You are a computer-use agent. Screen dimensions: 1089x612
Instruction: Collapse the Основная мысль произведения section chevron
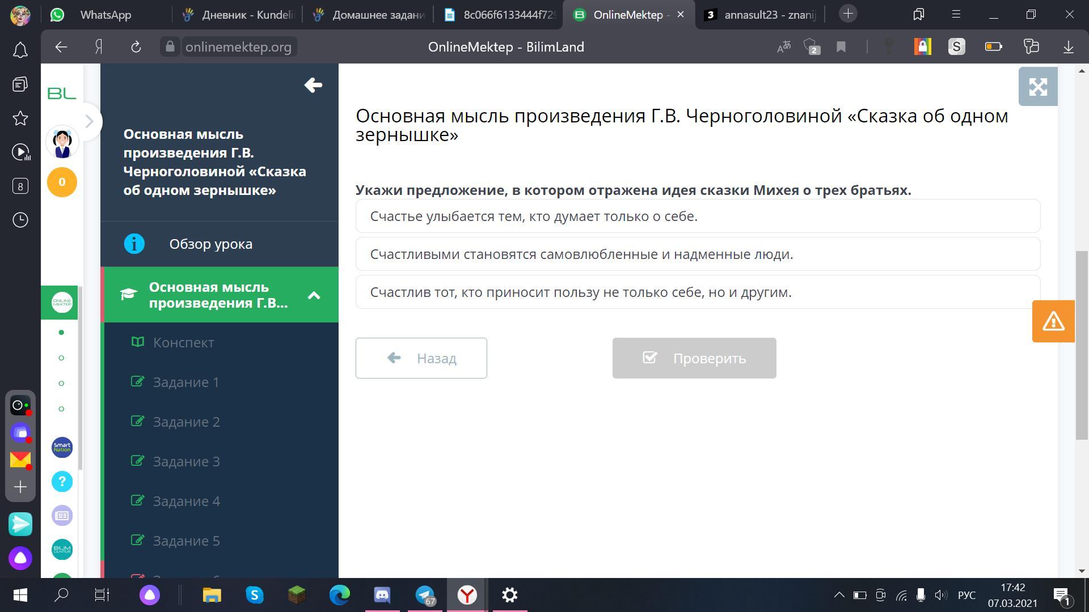click(x=314, y=295)
